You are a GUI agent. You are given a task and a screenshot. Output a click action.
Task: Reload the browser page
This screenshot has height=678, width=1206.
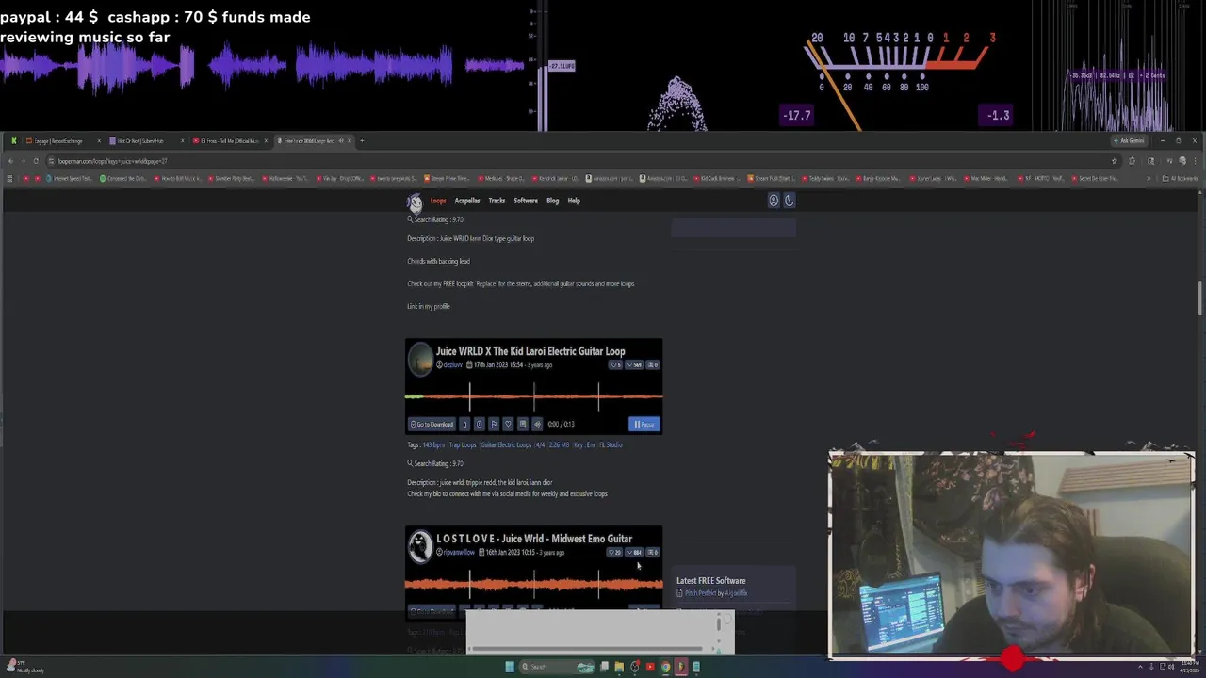pos(36,161)
